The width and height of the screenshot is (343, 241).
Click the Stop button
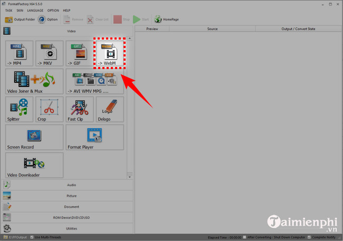pyautogui.click(x=121, y=20)
